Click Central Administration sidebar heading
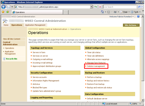The image size is (145, 106). coord(10,43)
